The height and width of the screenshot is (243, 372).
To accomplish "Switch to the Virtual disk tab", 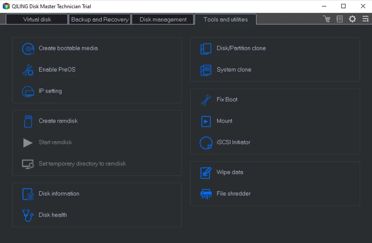I will click(37, 19).
